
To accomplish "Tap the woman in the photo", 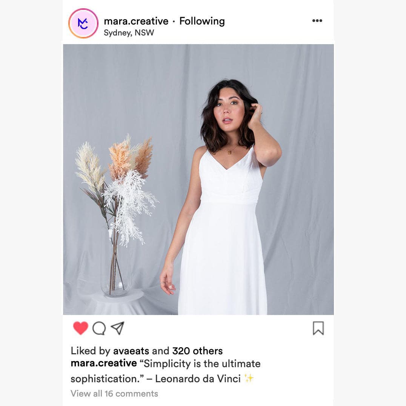I will click(x=223, y=197).
